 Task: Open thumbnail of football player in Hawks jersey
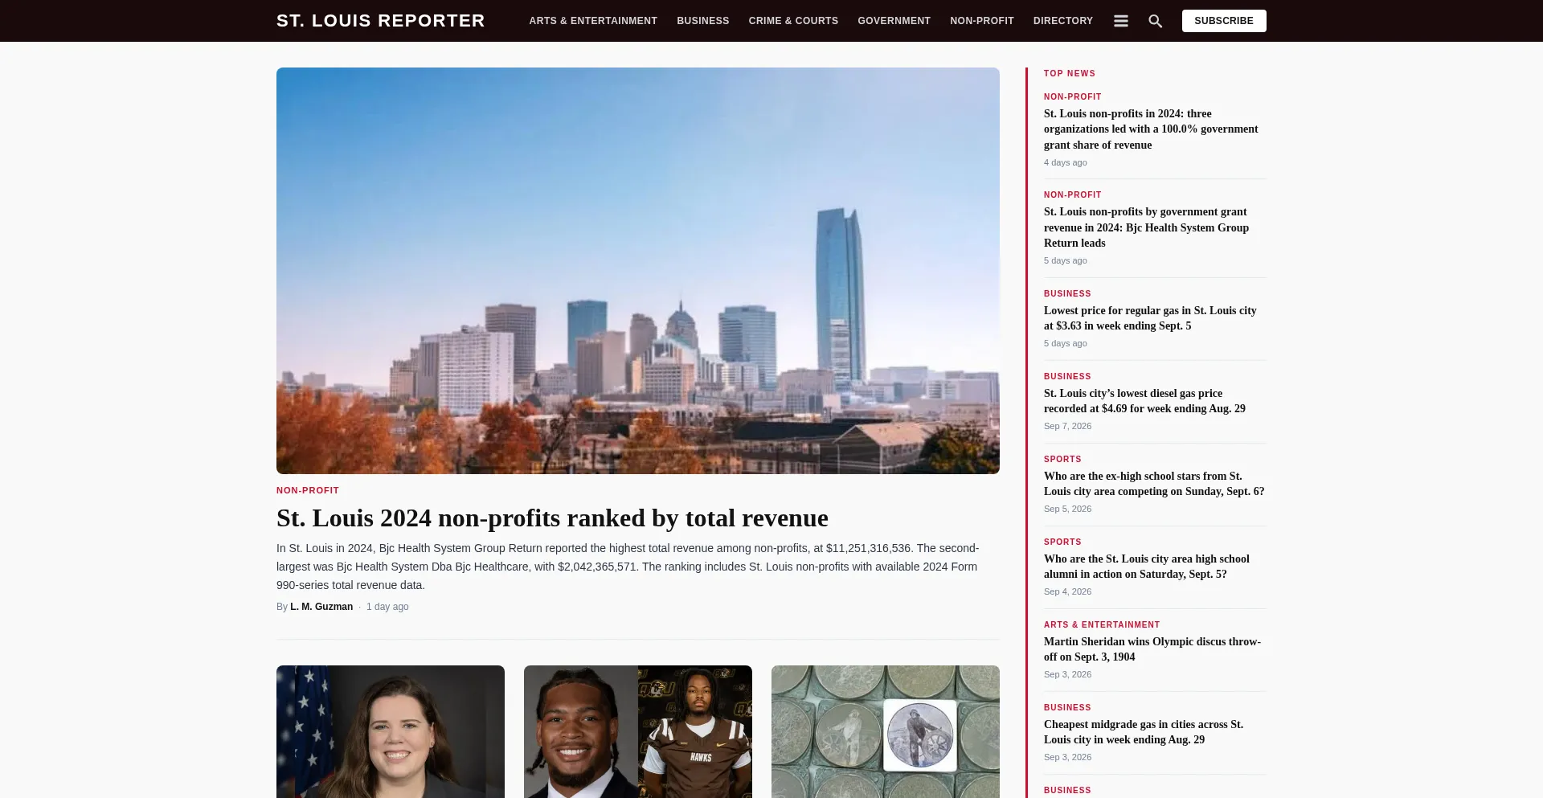pos(638,731)
